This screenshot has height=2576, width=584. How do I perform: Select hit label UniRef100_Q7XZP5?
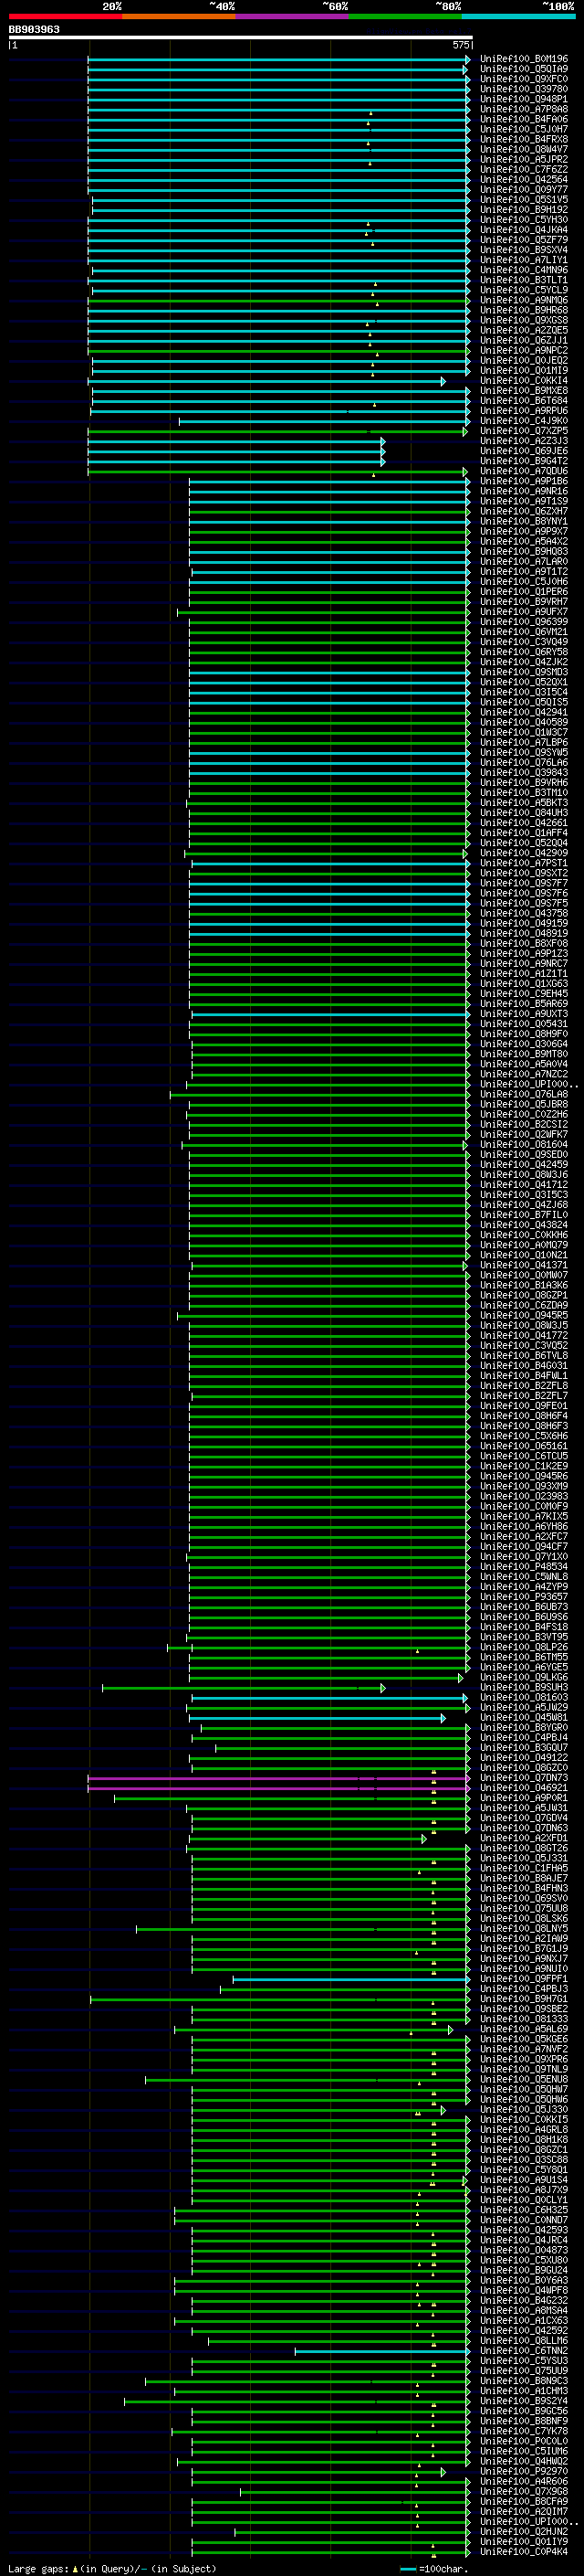(x=524, y=431)
